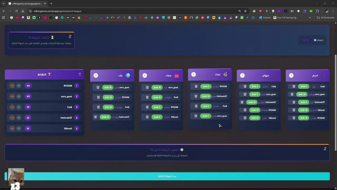Viewport: 337px width, 190px height.
Task: Toggle zoro_goat's 10 نقاط badge in اسم column
Action: click(302, 94)
